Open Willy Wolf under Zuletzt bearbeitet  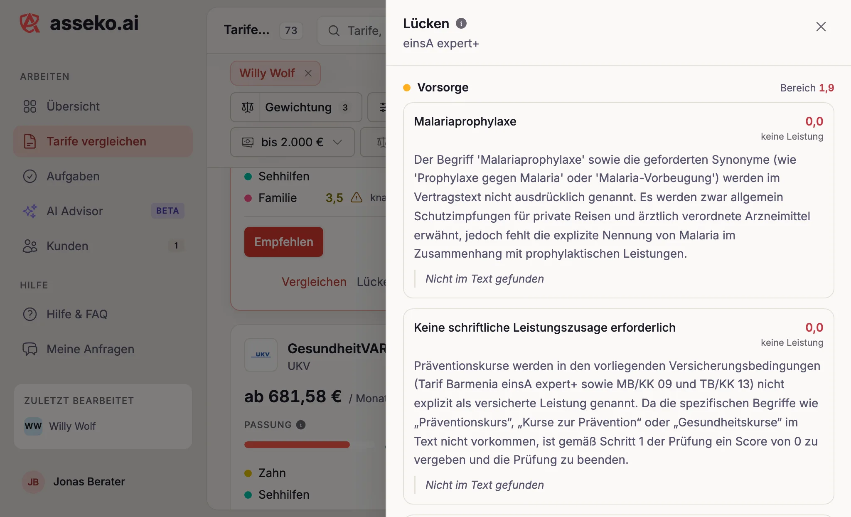pos(103,426)
